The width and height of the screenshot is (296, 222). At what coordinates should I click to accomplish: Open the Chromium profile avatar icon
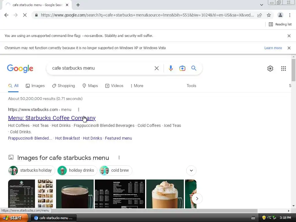[x=280, y=15]
